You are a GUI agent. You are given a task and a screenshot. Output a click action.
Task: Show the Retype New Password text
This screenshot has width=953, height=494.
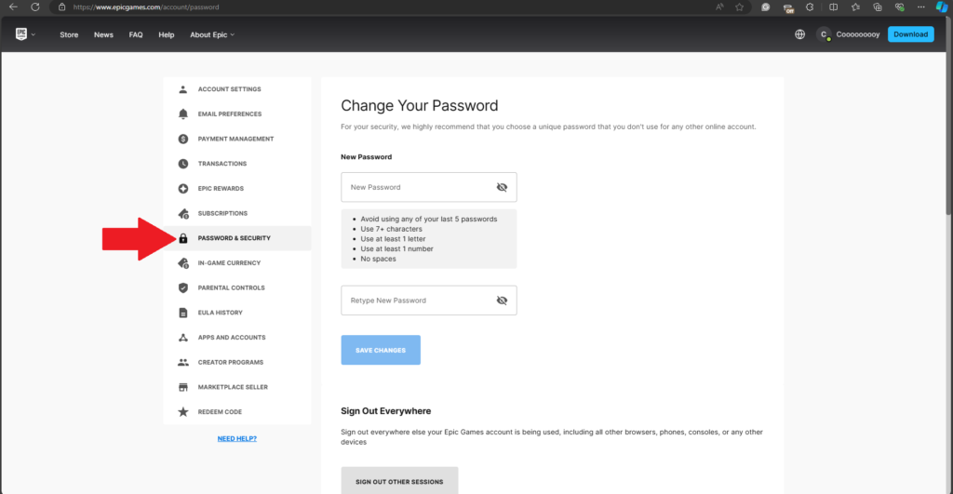point(502,300)
